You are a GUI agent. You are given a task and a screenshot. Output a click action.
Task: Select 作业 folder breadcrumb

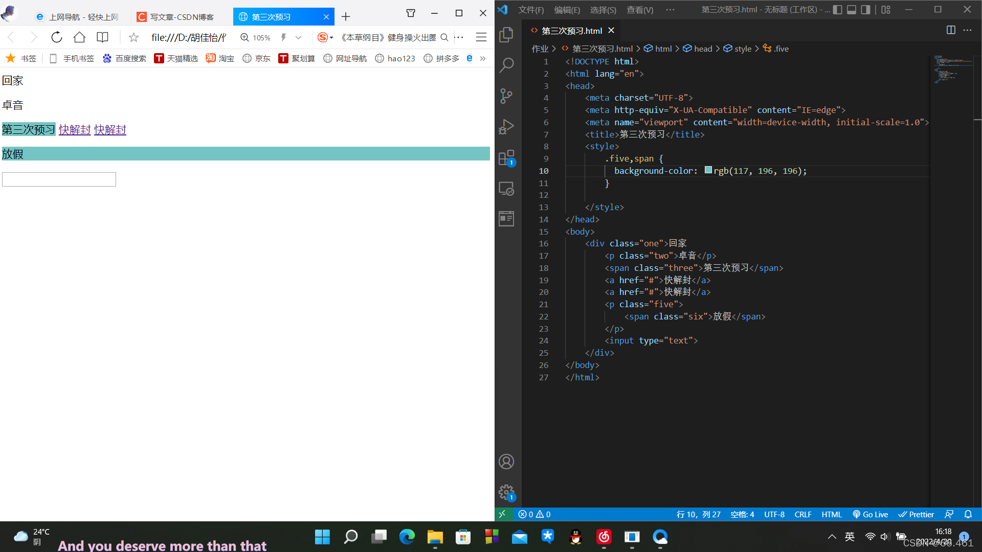coord(540,49)
